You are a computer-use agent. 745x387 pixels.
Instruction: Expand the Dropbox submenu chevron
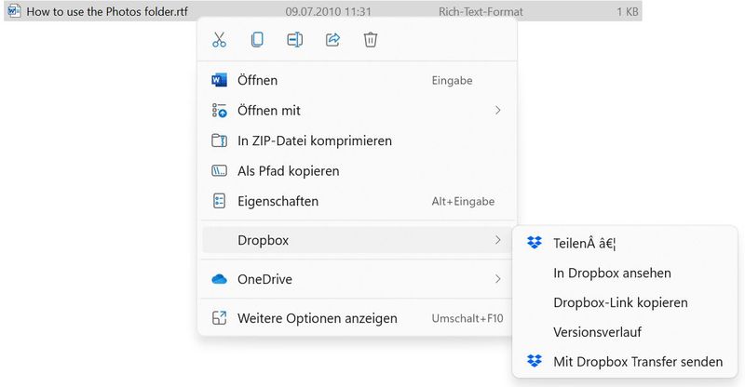coord(497,240)
